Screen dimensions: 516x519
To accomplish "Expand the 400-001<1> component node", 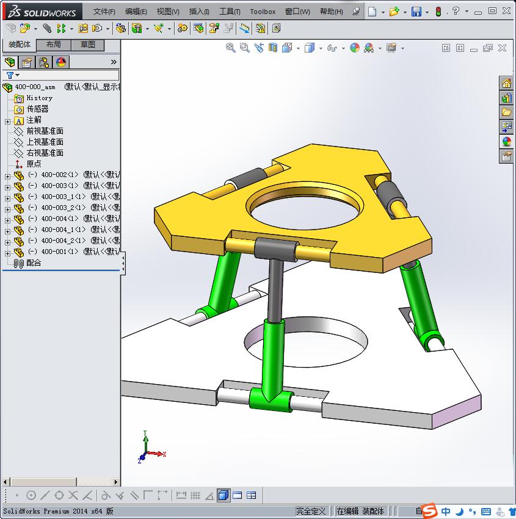I will 7,253.
